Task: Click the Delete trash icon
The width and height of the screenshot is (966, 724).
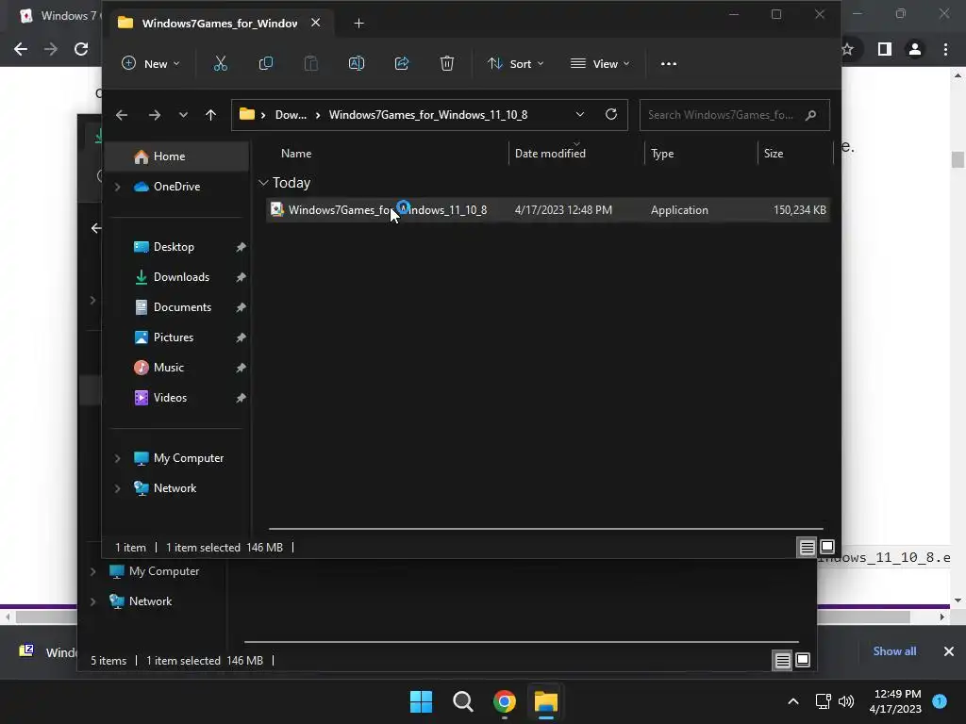Action: click(446, 63)
